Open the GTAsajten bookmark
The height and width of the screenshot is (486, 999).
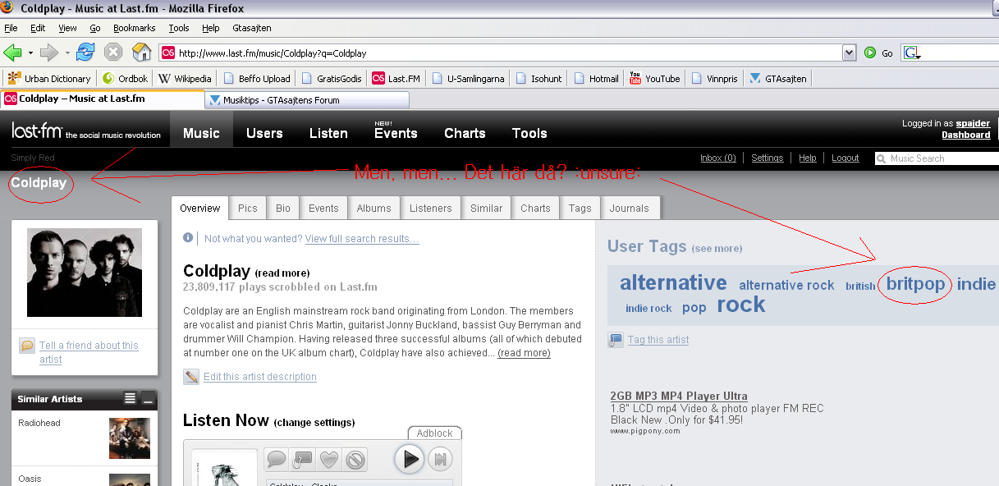point(778,79)
